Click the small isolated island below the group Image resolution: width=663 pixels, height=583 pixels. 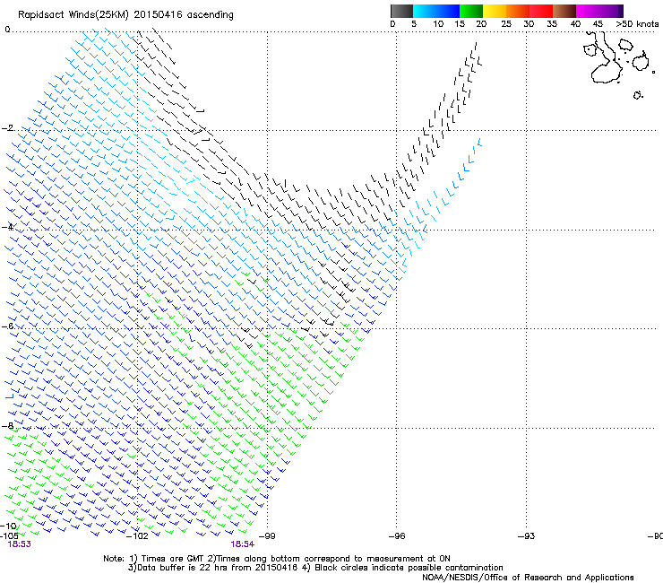click(638, 95)
